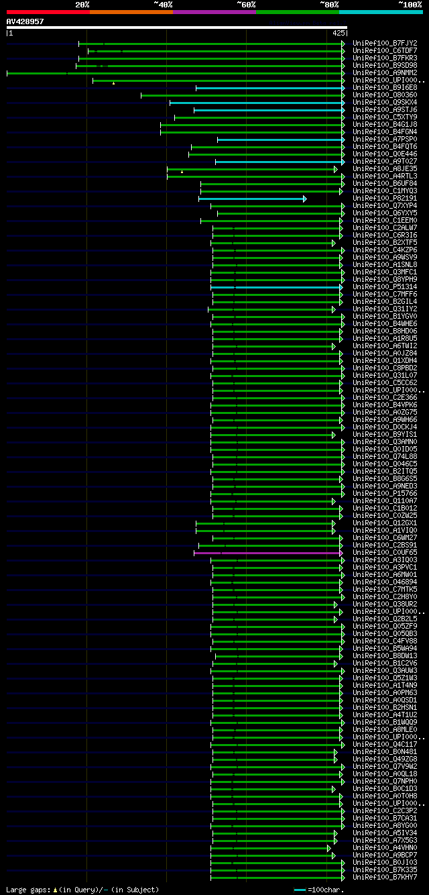429x895 pixels.
Task: Click the cyan ~100% identity legend bar
Action: pyautogui.click(x=381, y=12)
